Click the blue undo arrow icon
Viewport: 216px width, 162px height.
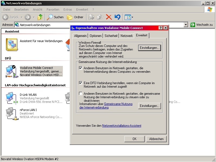click(x=118, y=17)
